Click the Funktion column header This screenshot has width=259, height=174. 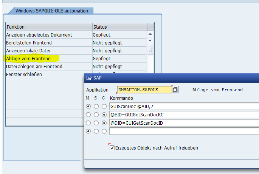[x=49, y=27]
